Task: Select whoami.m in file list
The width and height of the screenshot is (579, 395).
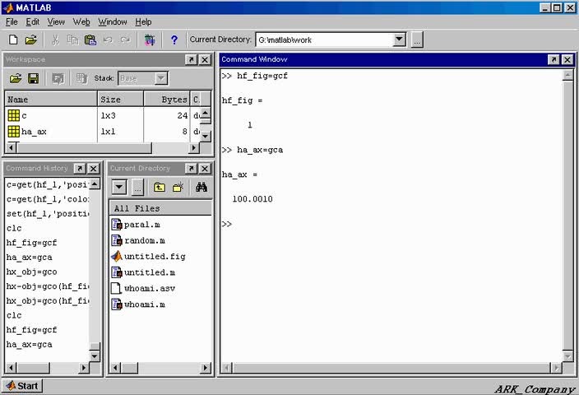Action: (x=145, y=304)
